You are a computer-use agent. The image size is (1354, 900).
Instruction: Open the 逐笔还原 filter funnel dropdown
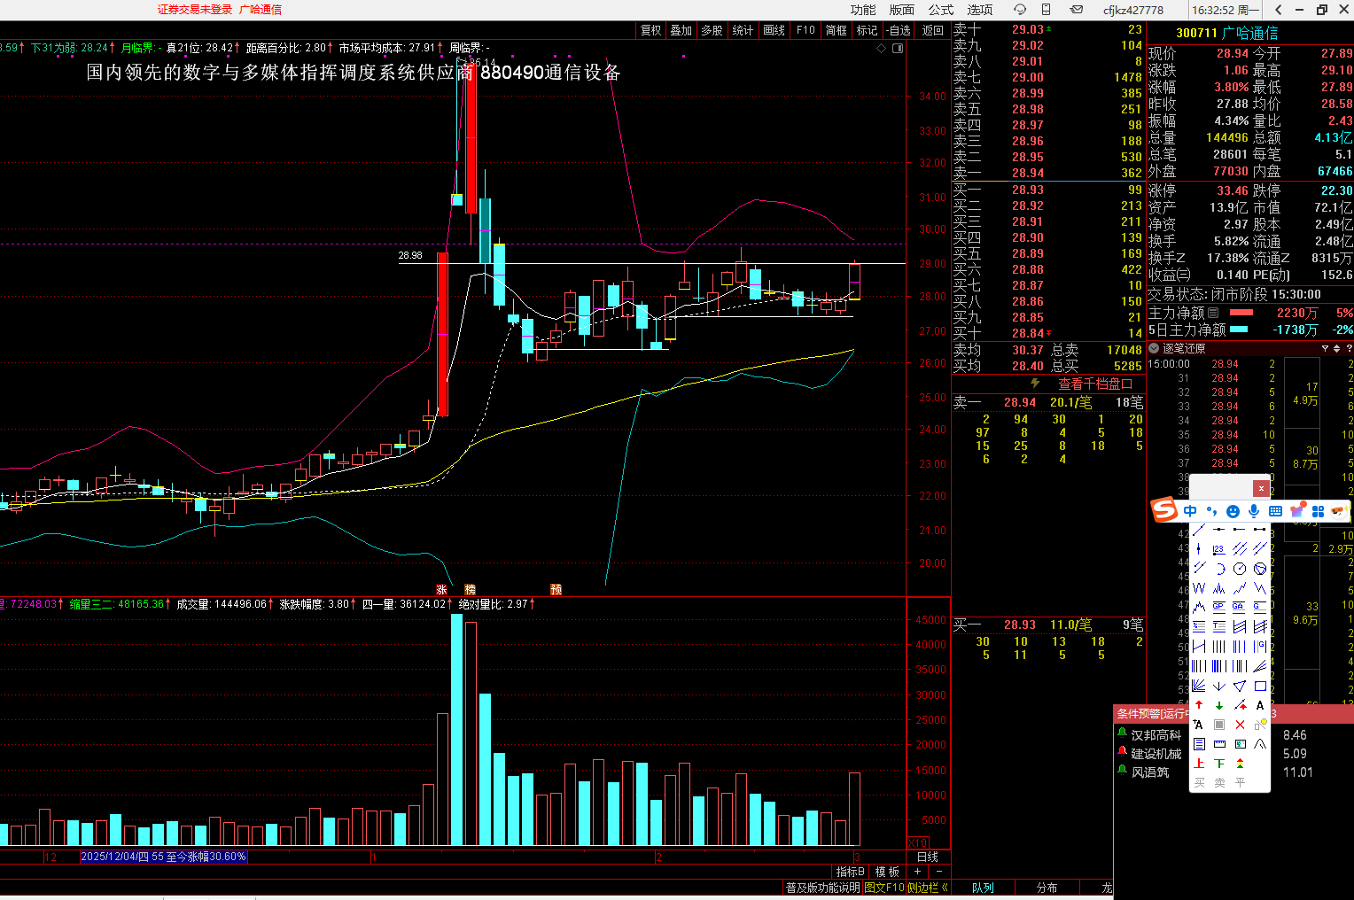[x=1325, y=349]
